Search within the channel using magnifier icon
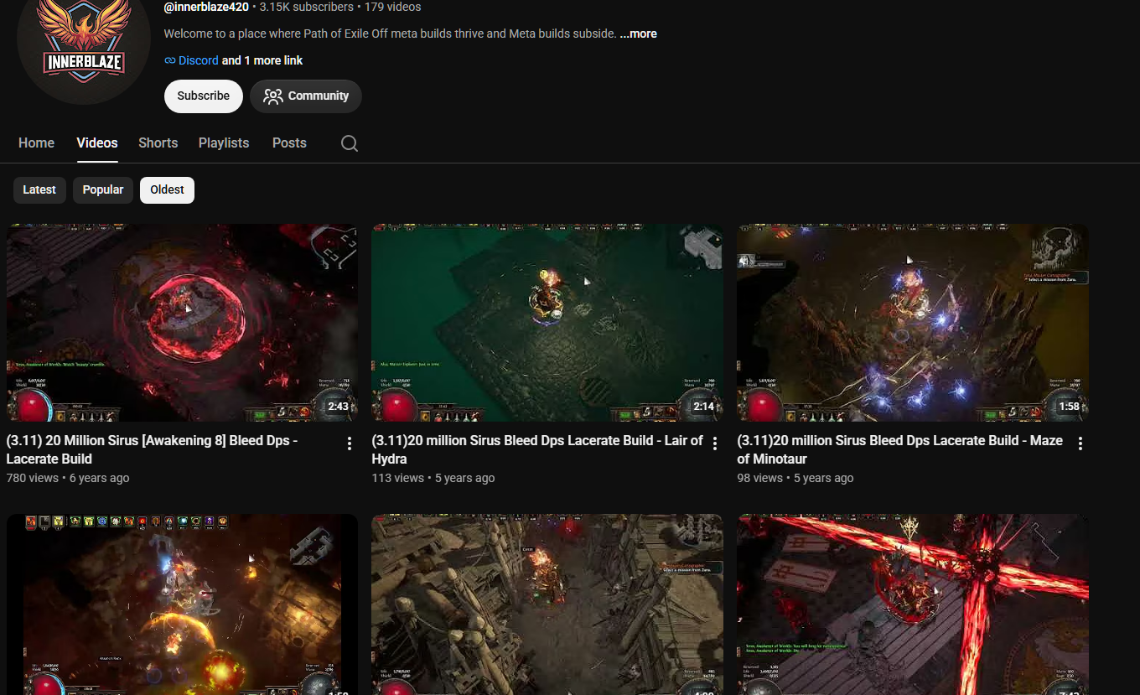This screenshot has width=1140, height=695. [350, 143]
